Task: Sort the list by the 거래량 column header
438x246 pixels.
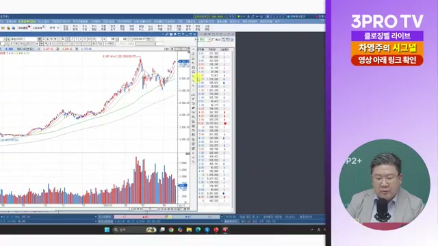Action: pyautogui.click(x=212, y=49)
